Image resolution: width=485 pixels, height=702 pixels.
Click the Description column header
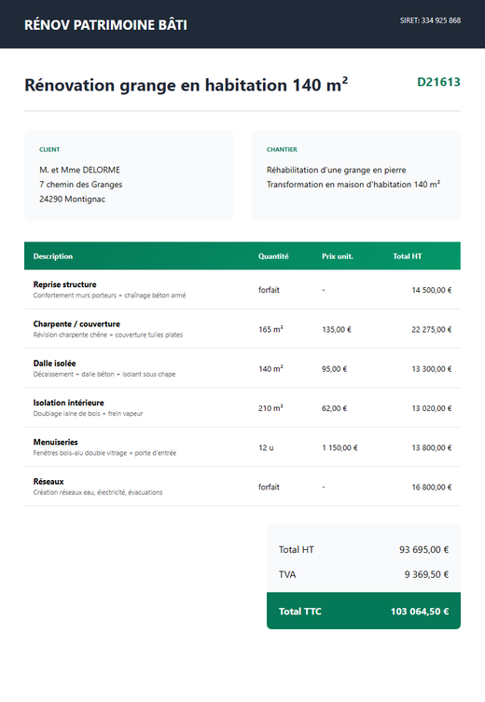(x=53, y=256)
